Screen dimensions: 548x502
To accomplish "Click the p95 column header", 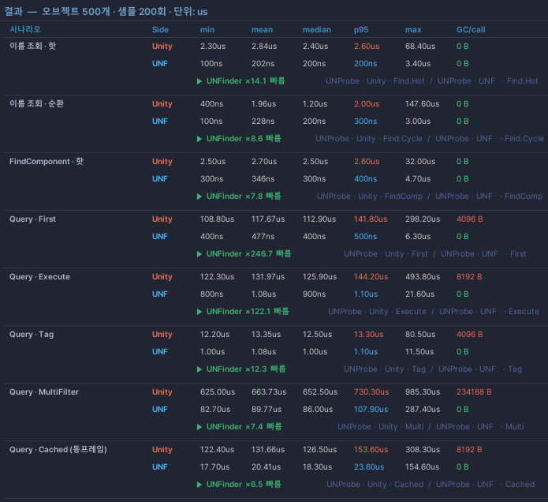I will pos(361,30).
